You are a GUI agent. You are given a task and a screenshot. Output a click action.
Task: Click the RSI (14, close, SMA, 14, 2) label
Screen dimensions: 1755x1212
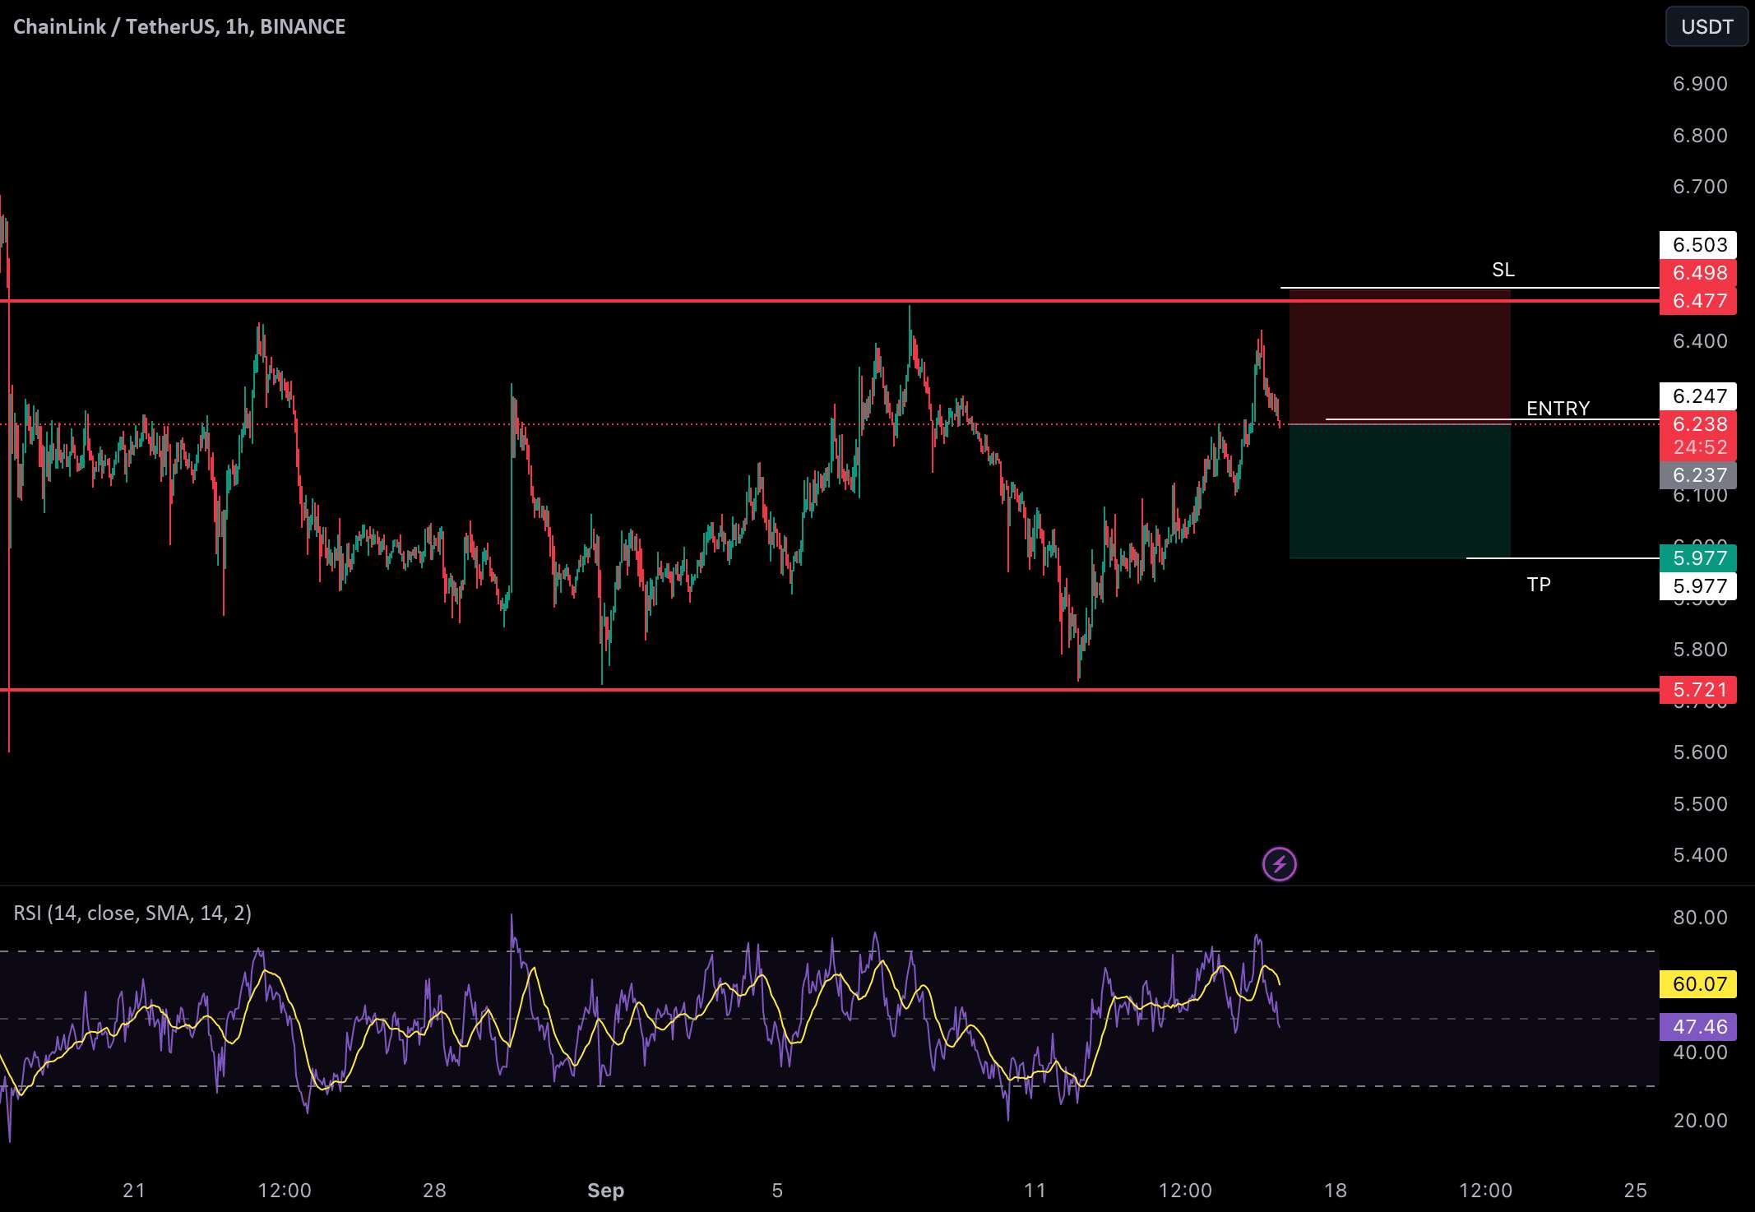(x=132, y=913)
